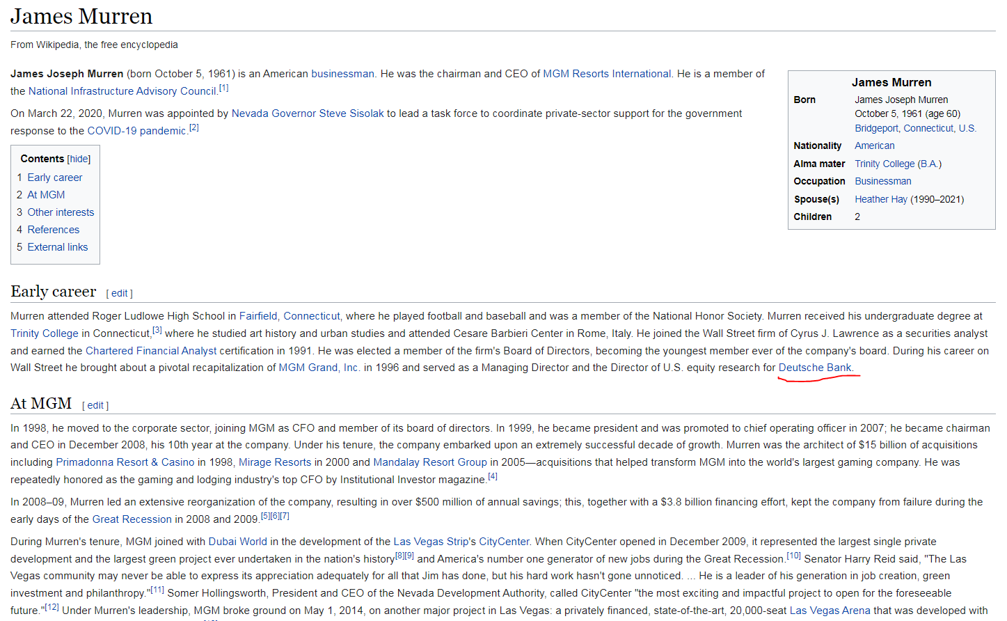Open B.A. link in infobox

(929, 164)
